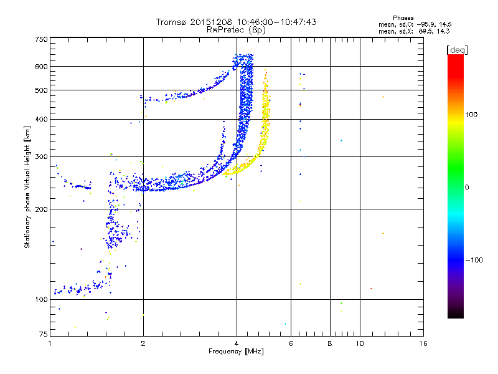Click x-axis tick label '2'

143,343
